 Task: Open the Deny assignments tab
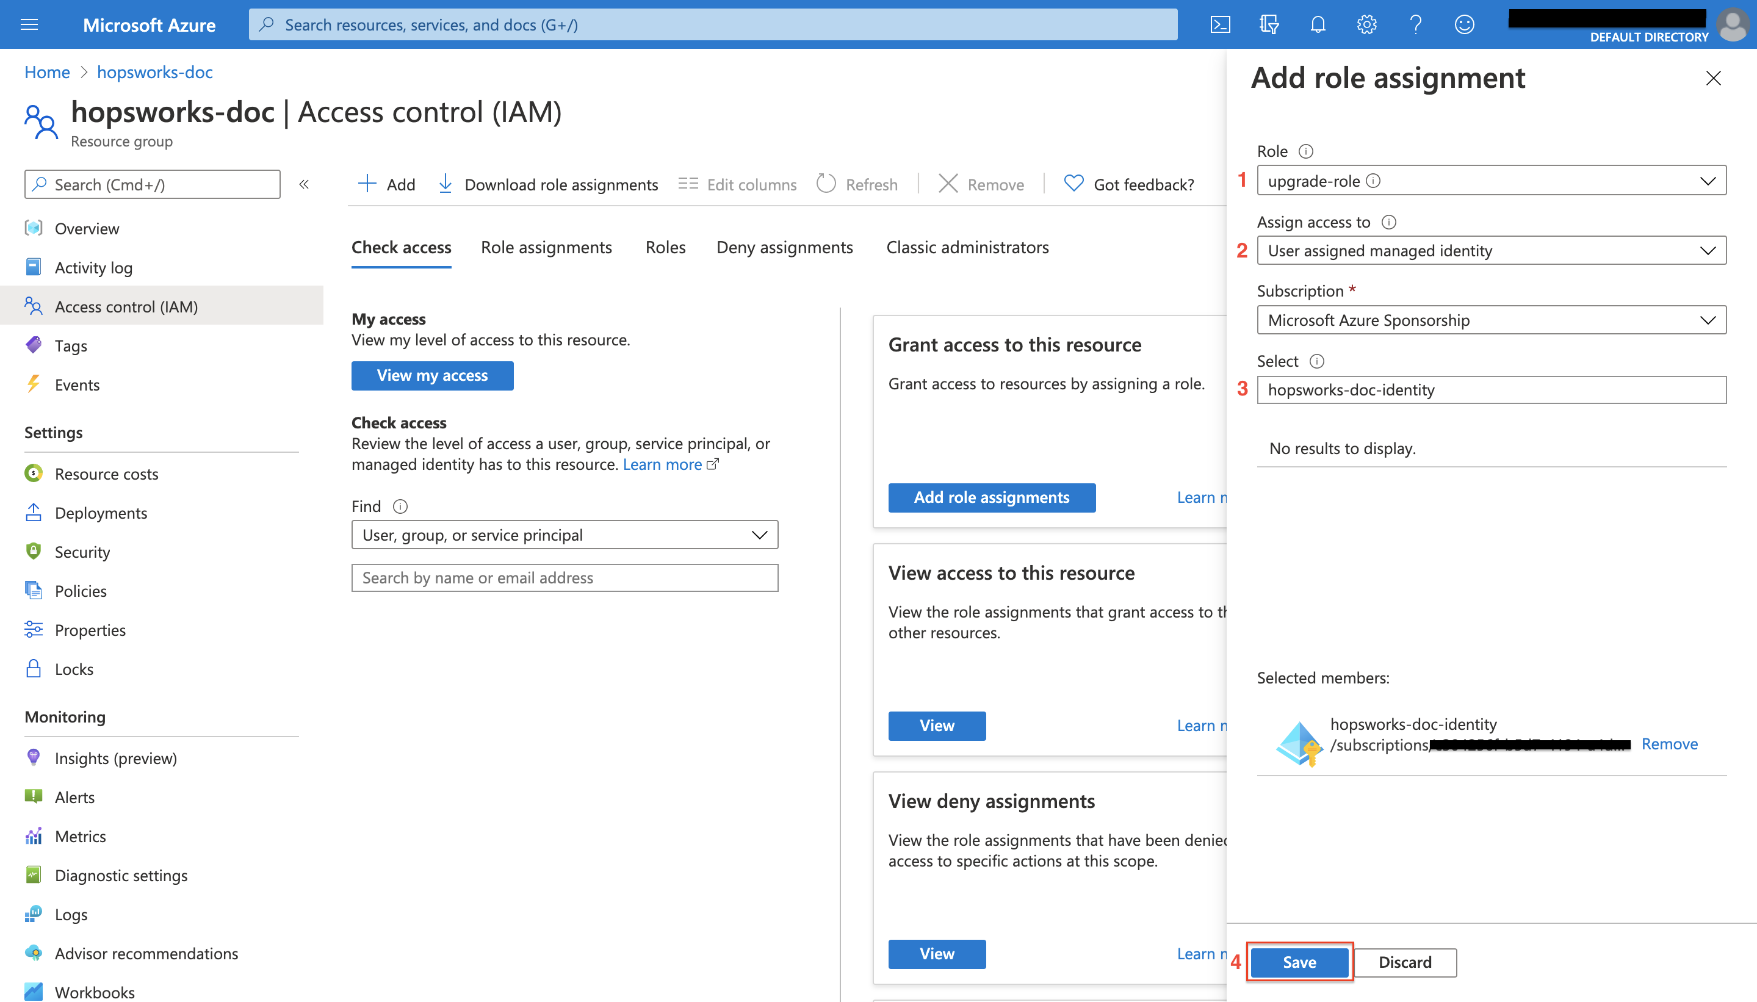coord(784,247)
